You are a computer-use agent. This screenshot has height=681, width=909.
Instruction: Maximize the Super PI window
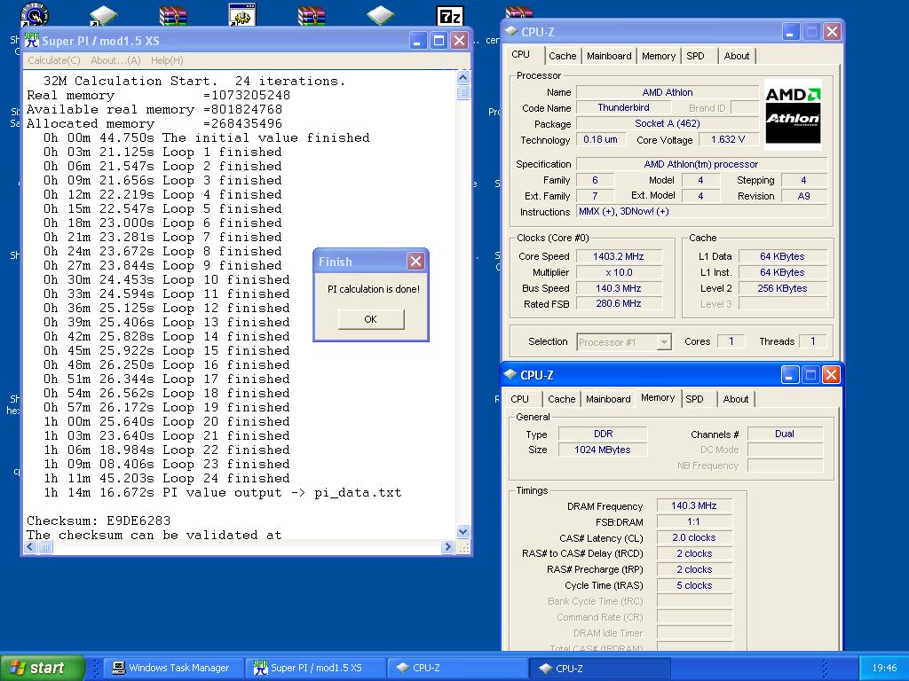coord(439,41)
